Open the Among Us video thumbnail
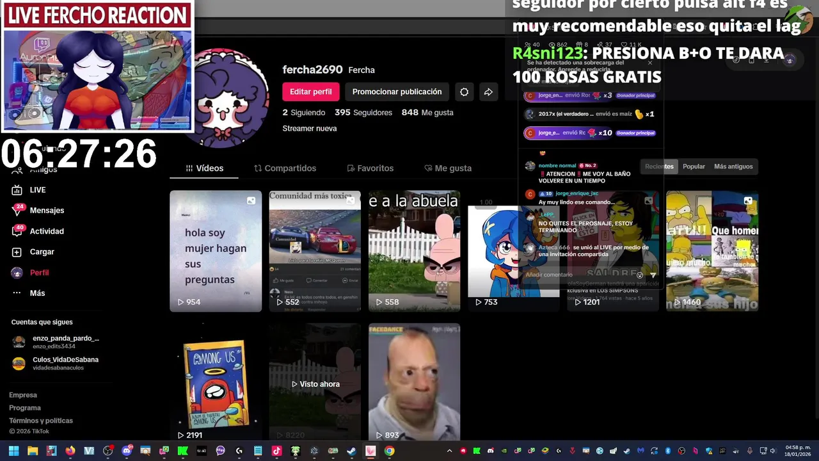The image size is (819, 461). [216, 382]
